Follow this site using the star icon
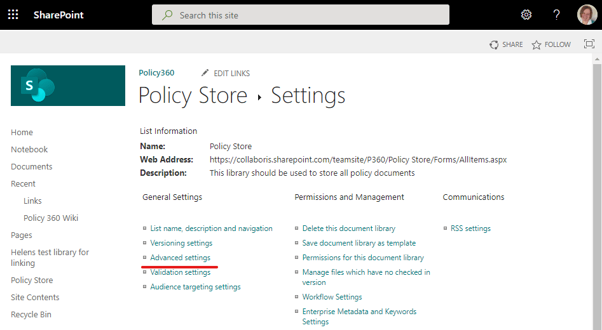This screenshot has width=602, height=330. 537,44
